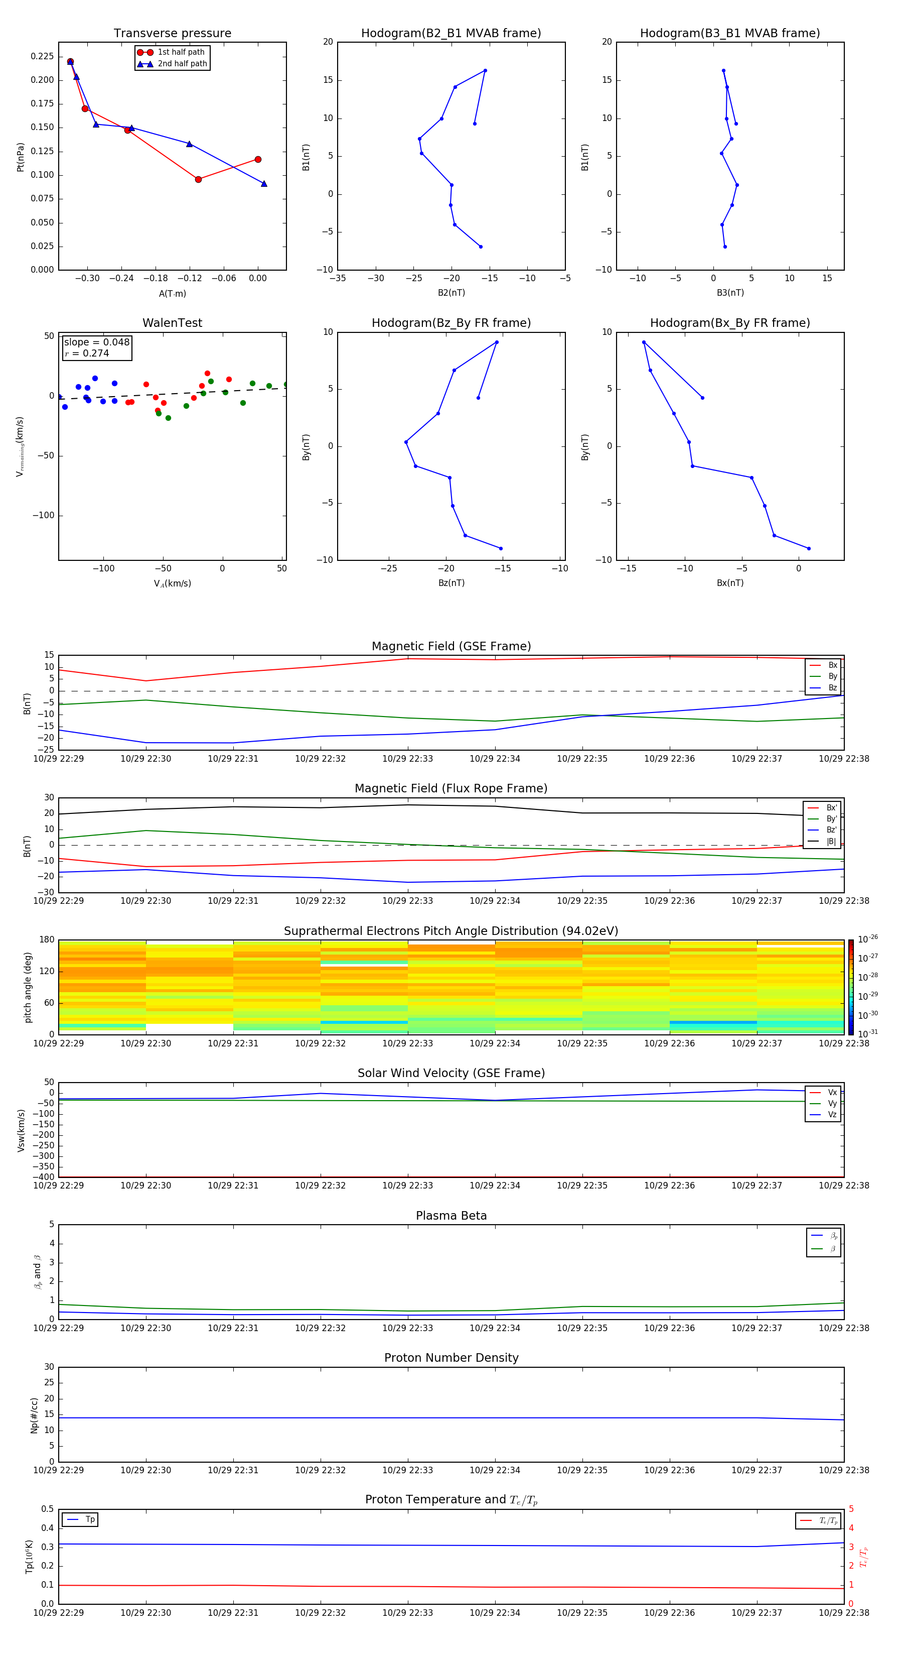Click 'Suprathermal Electrons Pitch Angle Distribution' title
The height and width of the screenshot is (1657, 903).
tap(451, 931)
